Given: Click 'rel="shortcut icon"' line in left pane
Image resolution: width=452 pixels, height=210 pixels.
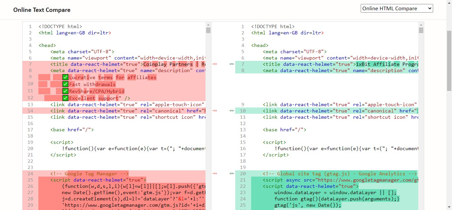Looking at the screenshot, I should [x=128, y=117].
